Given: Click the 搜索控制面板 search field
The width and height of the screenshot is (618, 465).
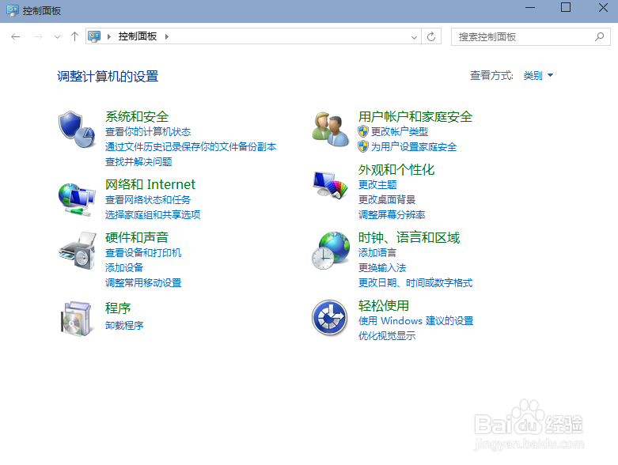Looking at the screenshot, I should pos(530,36).
